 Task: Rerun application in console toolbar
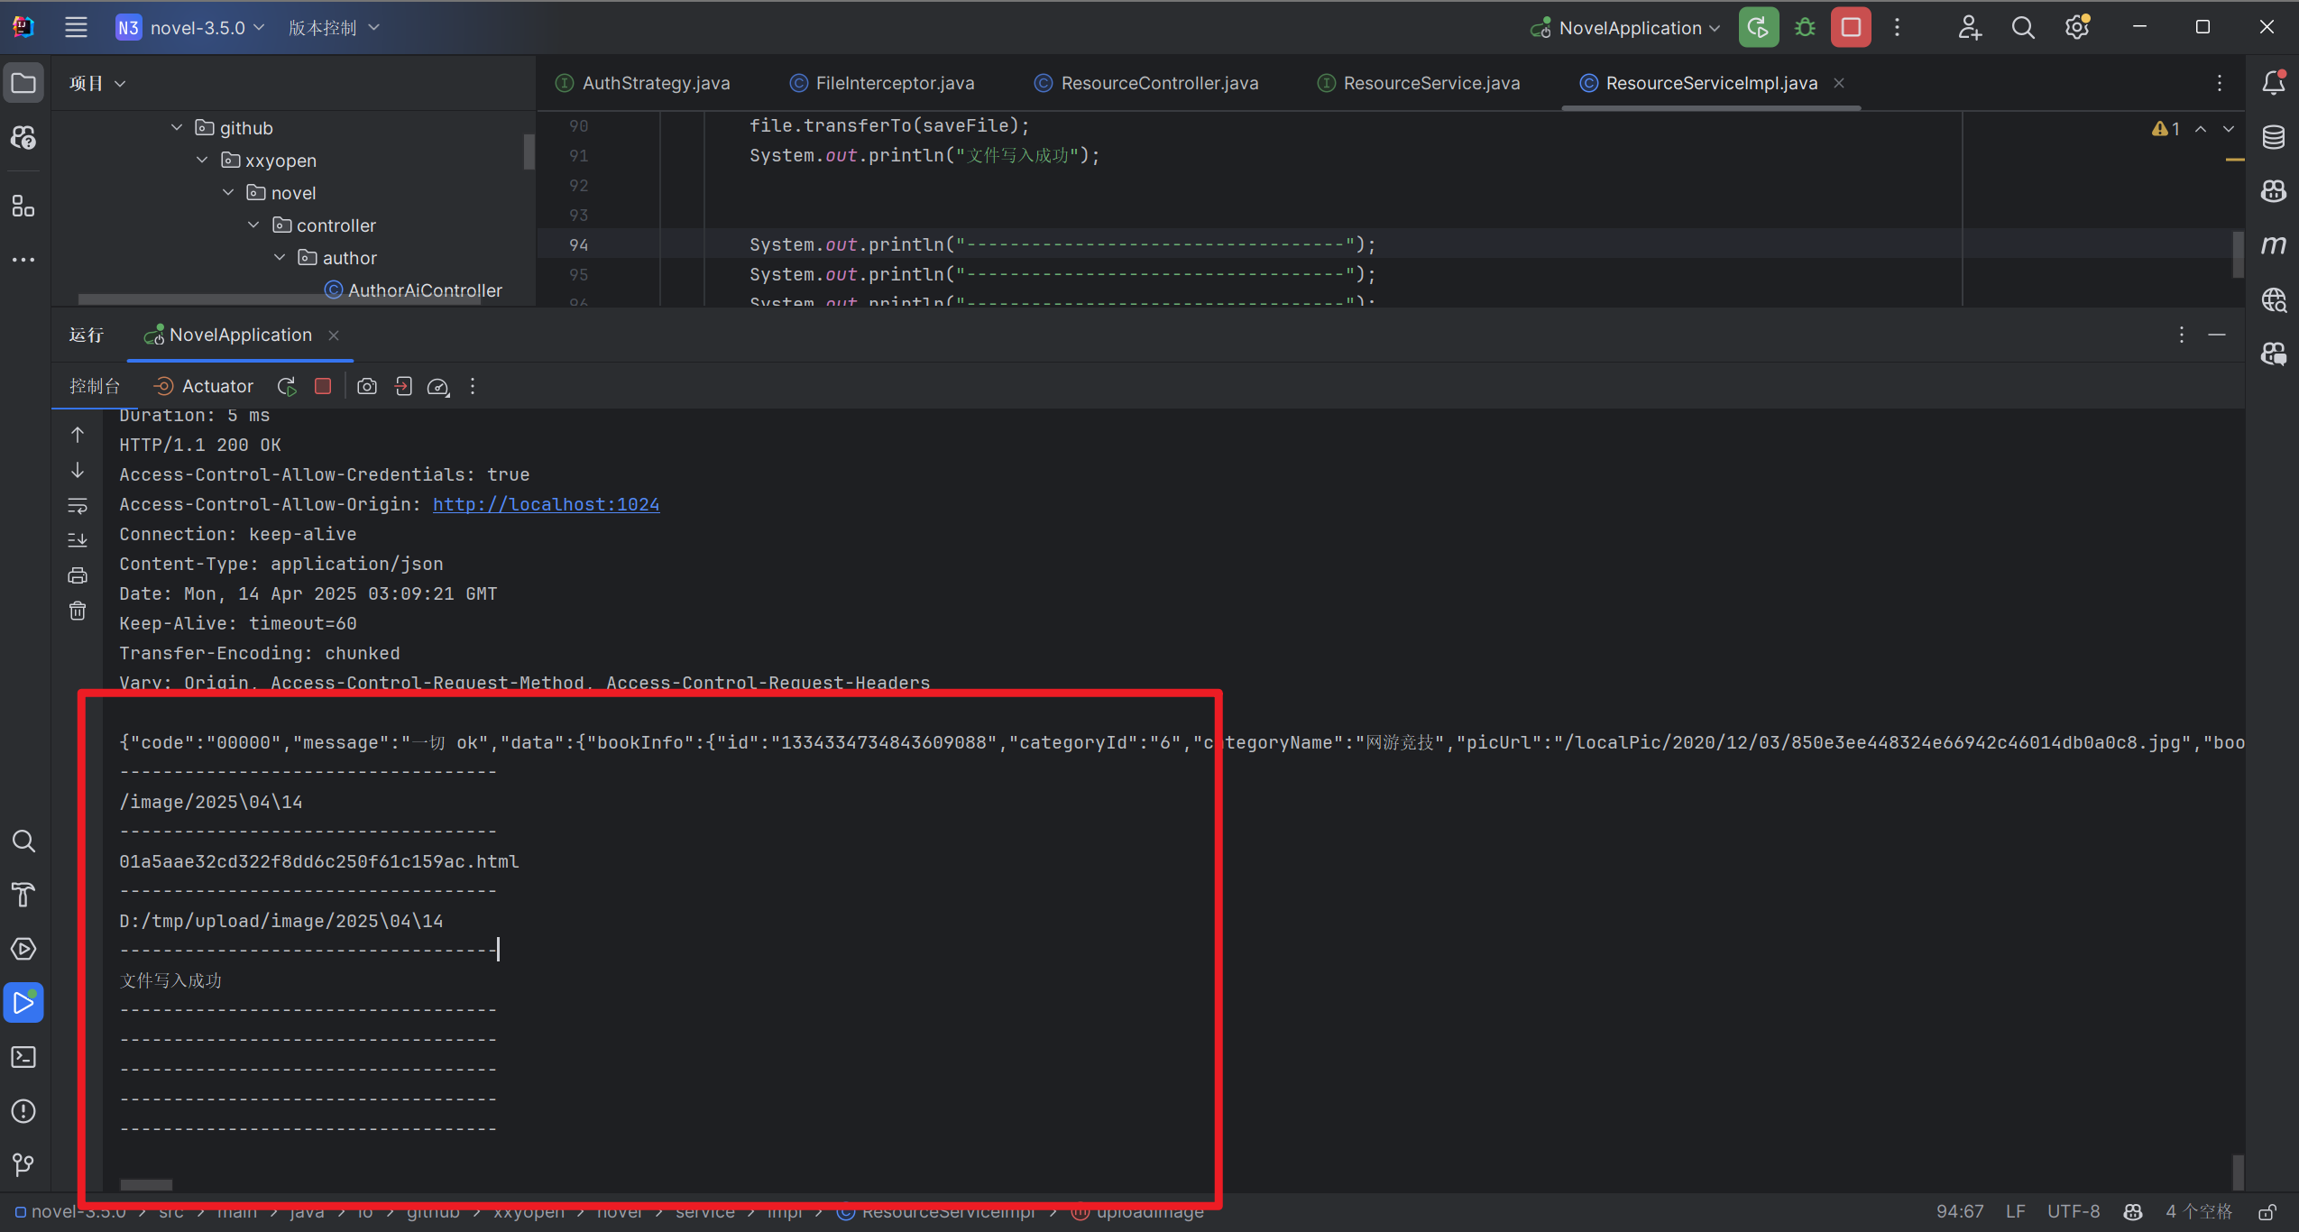(287, 386)
